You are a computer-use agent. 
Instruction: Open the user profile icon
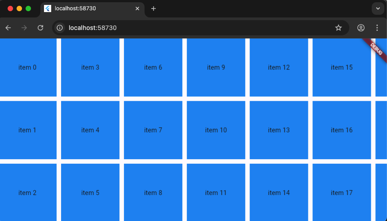(361, 28)
